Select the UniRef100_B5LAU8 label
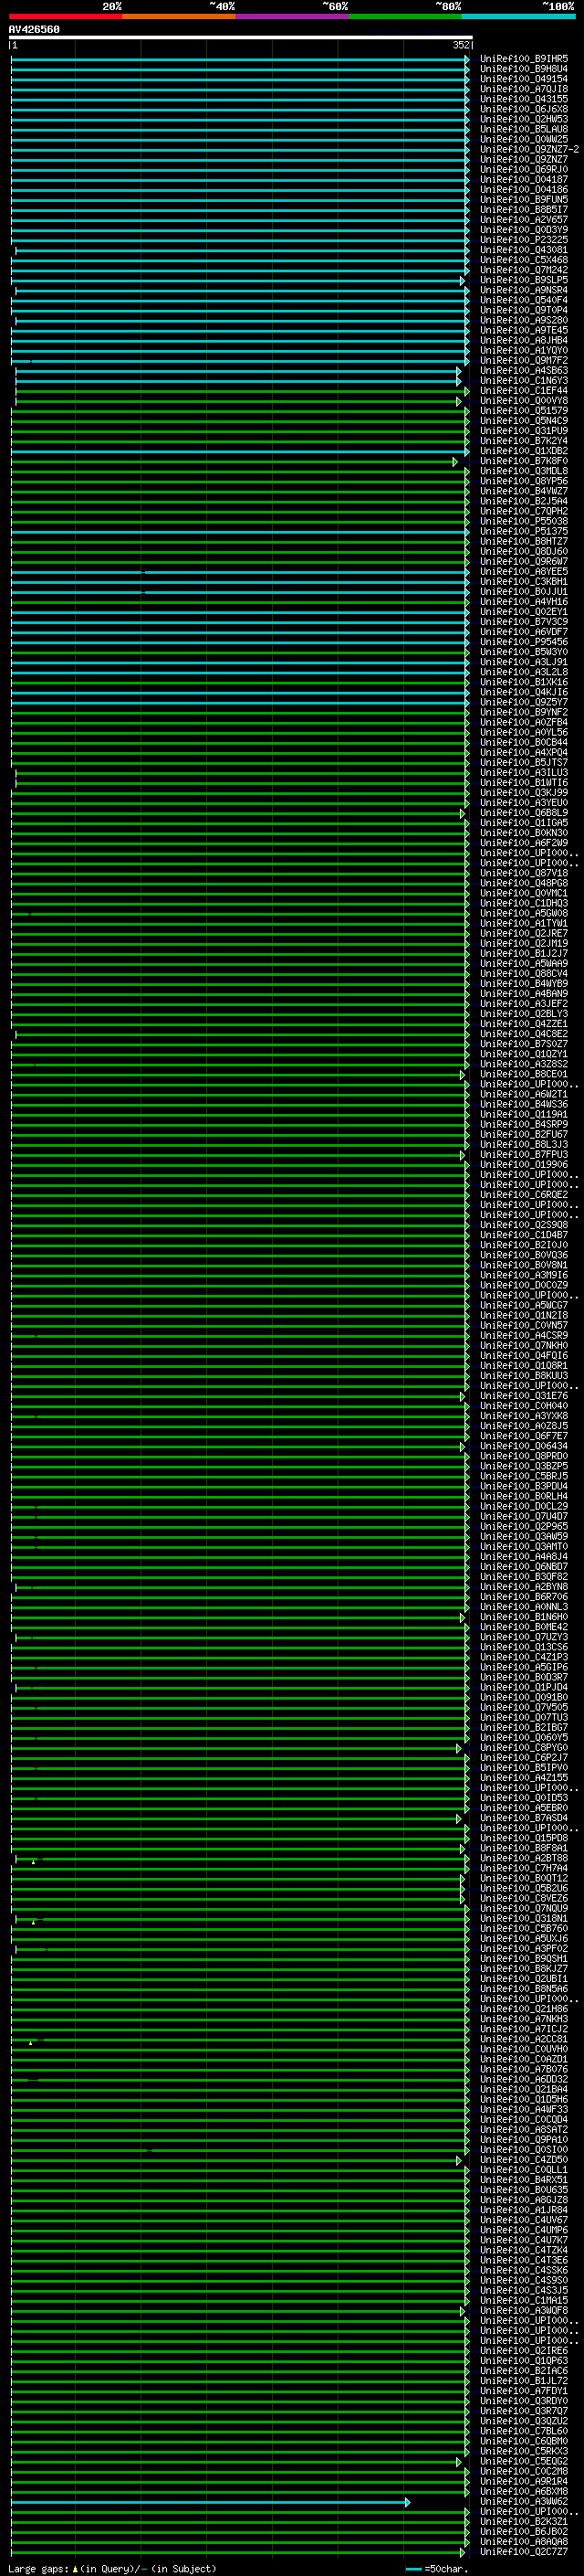Viewport: 584px width, 2576px height. coord(523,129)
